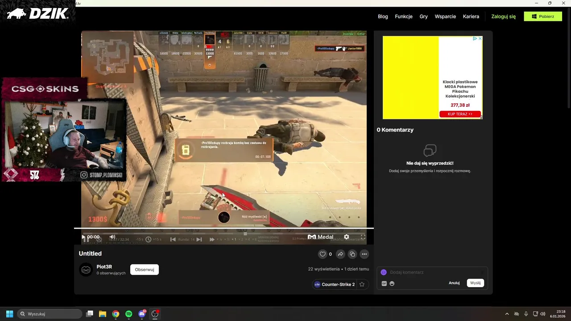This screenshot has width=571, height=321.
Task: Follow Piot3R with the Obserwuj button
Action: click(145, 269)
